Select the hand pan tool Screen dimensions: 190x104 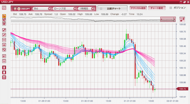[x=4, y=24]
